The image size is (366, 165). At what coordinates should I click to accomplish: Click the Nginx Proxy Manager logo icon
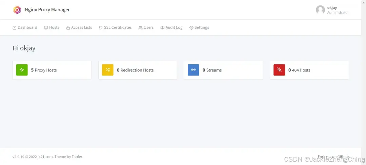point(17,10)
